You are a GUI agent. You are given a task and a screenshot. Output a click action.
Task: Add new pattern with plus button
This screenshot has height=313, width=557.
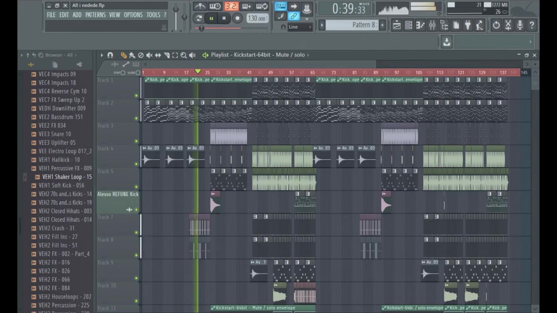tap(382, 25)
